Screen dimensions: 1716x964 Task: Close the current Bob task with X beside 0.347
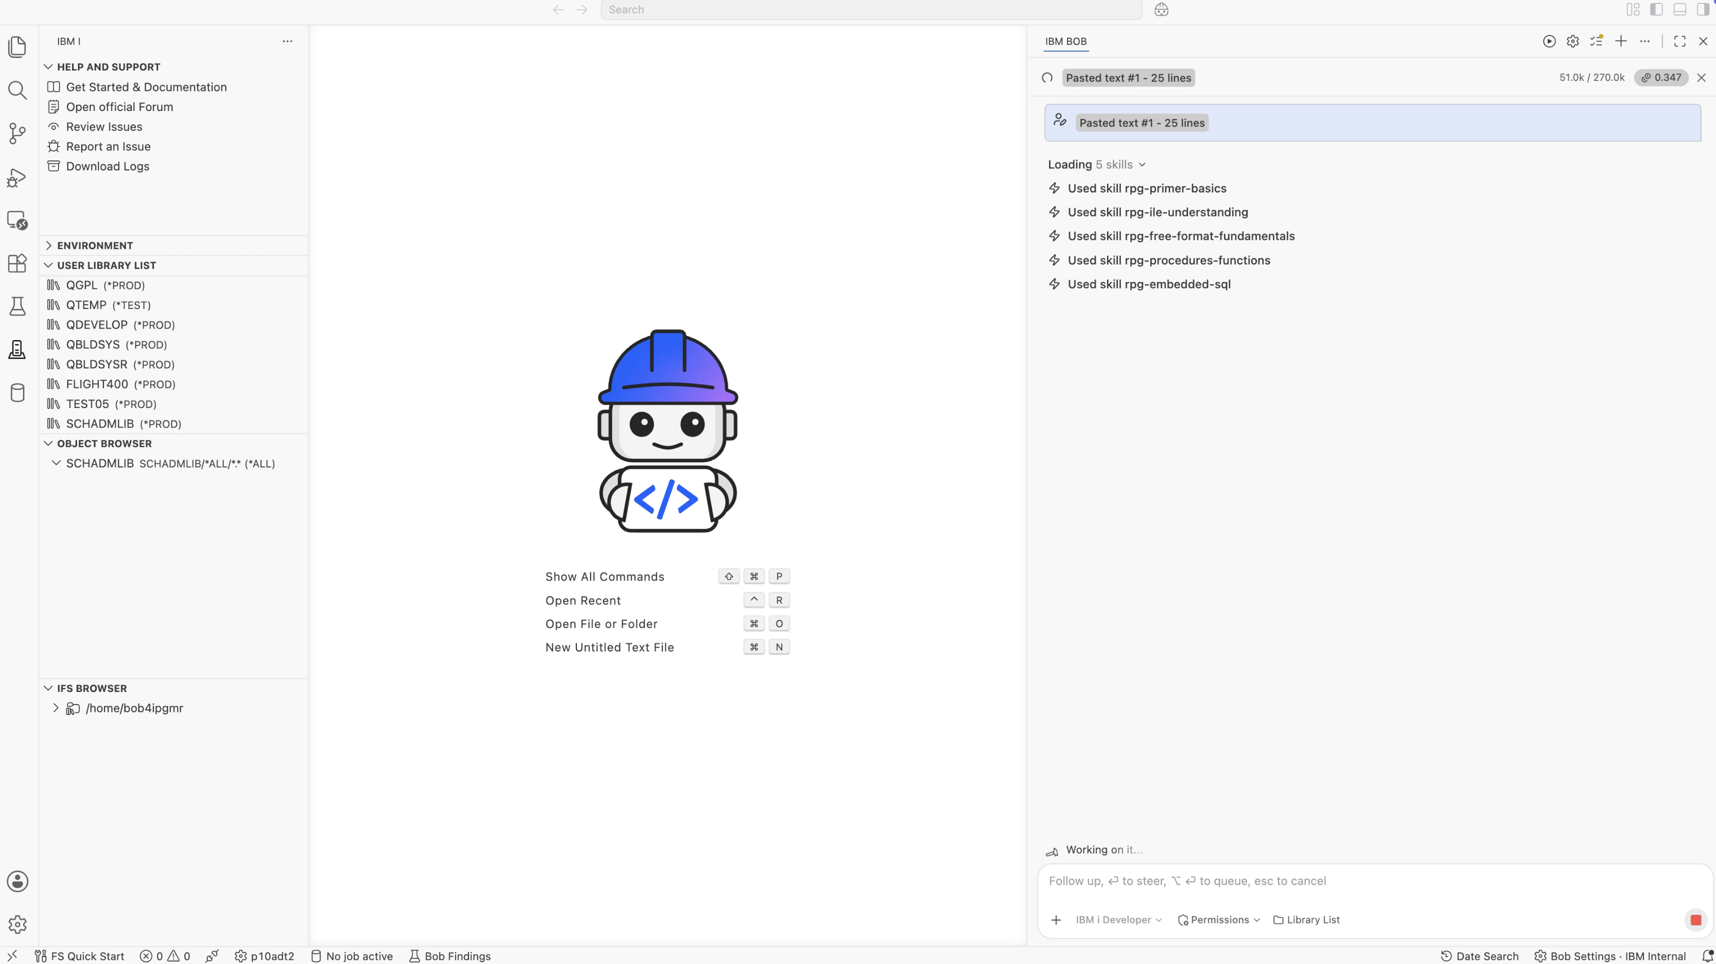[1701, 77]
